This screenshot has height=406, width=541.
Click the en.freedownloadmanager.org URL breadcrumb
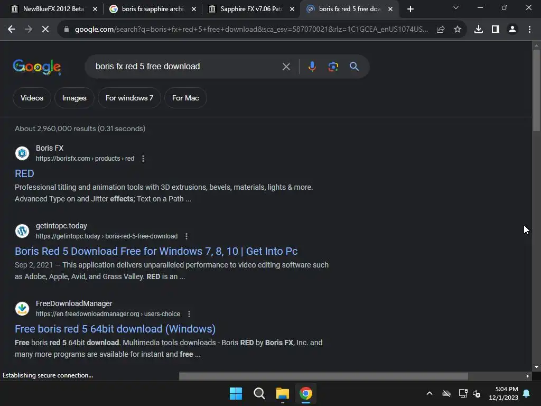pyautogui.click(x=108, y=314)
